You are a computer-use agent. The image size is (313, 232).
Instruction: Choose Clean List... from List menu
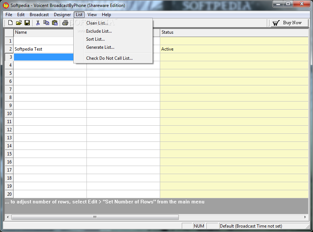pos(113,23)
